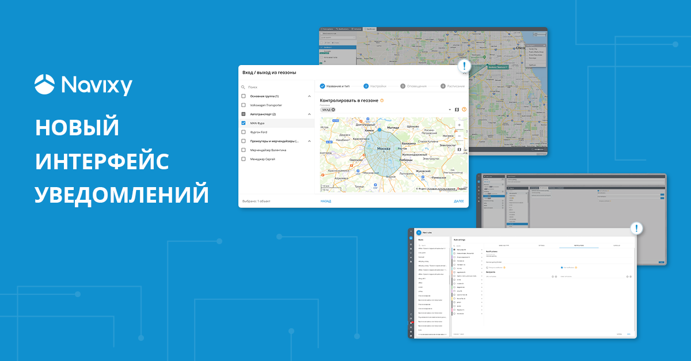Open the Settings tab in Rule settings
Viewport: 691px width, 361px height.
542,245
